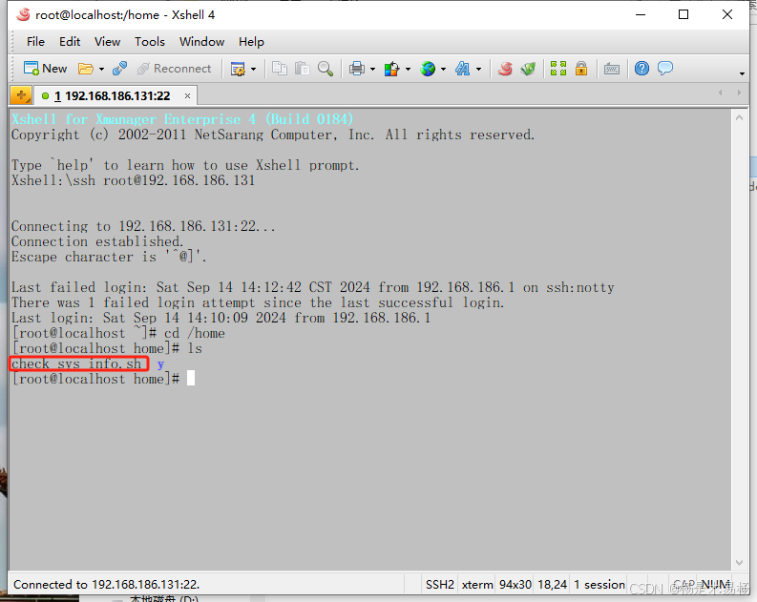Click the Lock screen padlock icon
Viewport: 757px width, 602px height.
click(581, 69)
